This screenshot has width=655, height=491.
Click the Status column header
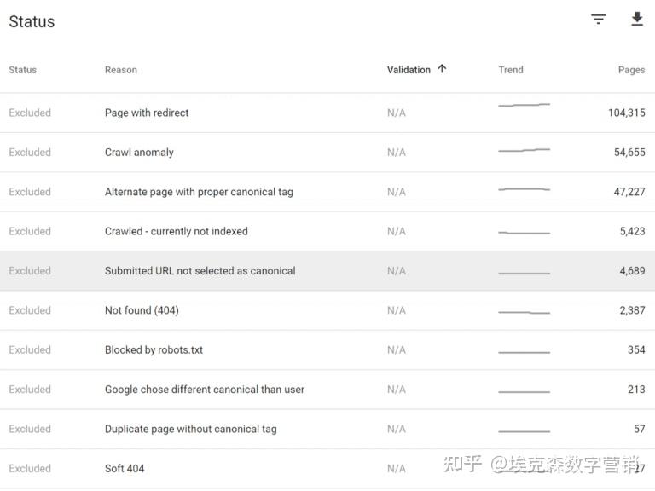23,70
